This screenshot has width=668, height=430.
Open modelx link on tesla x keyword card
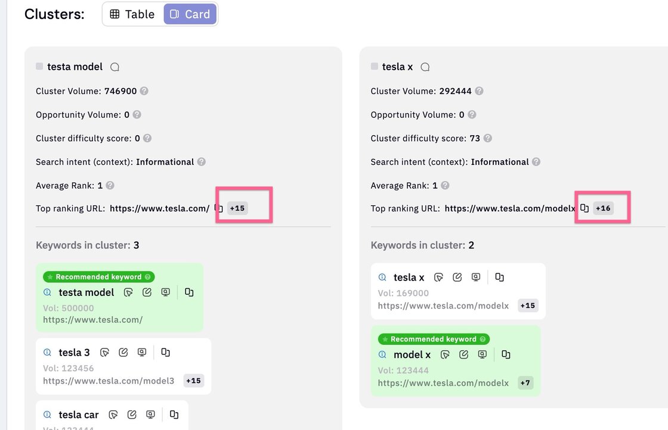pyautogui.click(x=443, y=306)
